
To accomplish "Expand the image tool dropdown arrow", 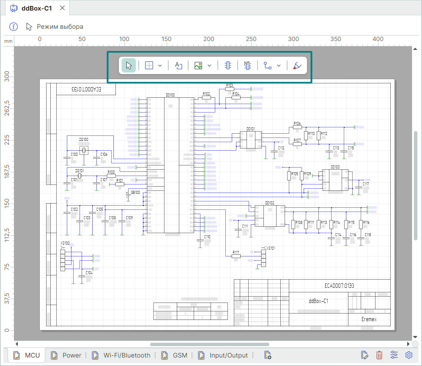I will [x=209, y=66].
